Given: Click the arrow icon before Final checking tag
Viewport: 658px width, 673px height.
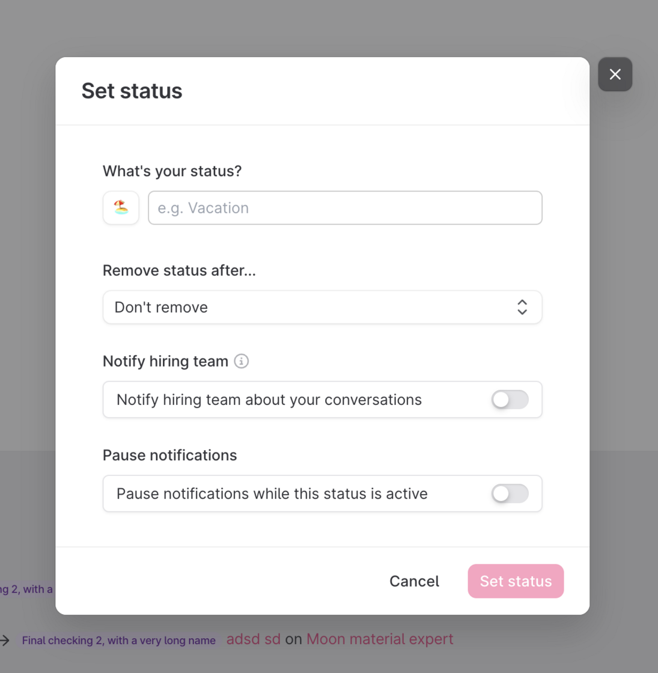Looking at the screenshot, I should point(5,641).
